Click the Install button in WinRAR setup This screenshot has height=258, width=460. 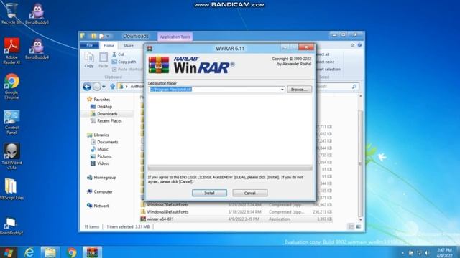pos(209,193)
